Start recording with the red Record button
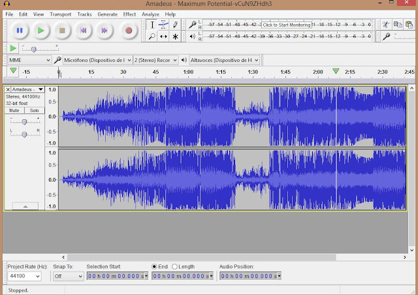Viewport: 418px width, 295px height. pyautogui.click(x=129, y=31)
